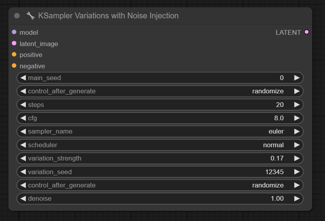325x221 pixels.
Task: Switch sampler_name to next option arrow
Action: point(297,132)
